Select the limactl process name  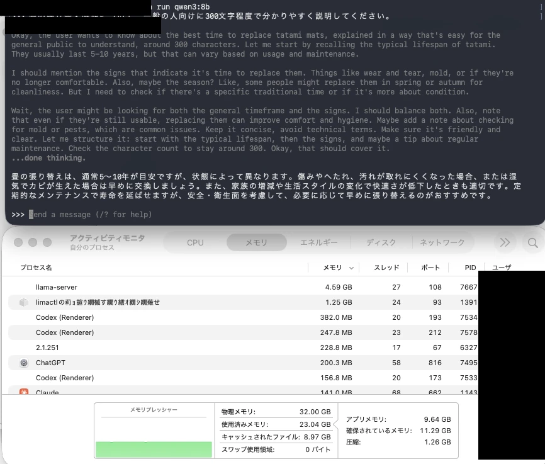(x=98, y=302)
